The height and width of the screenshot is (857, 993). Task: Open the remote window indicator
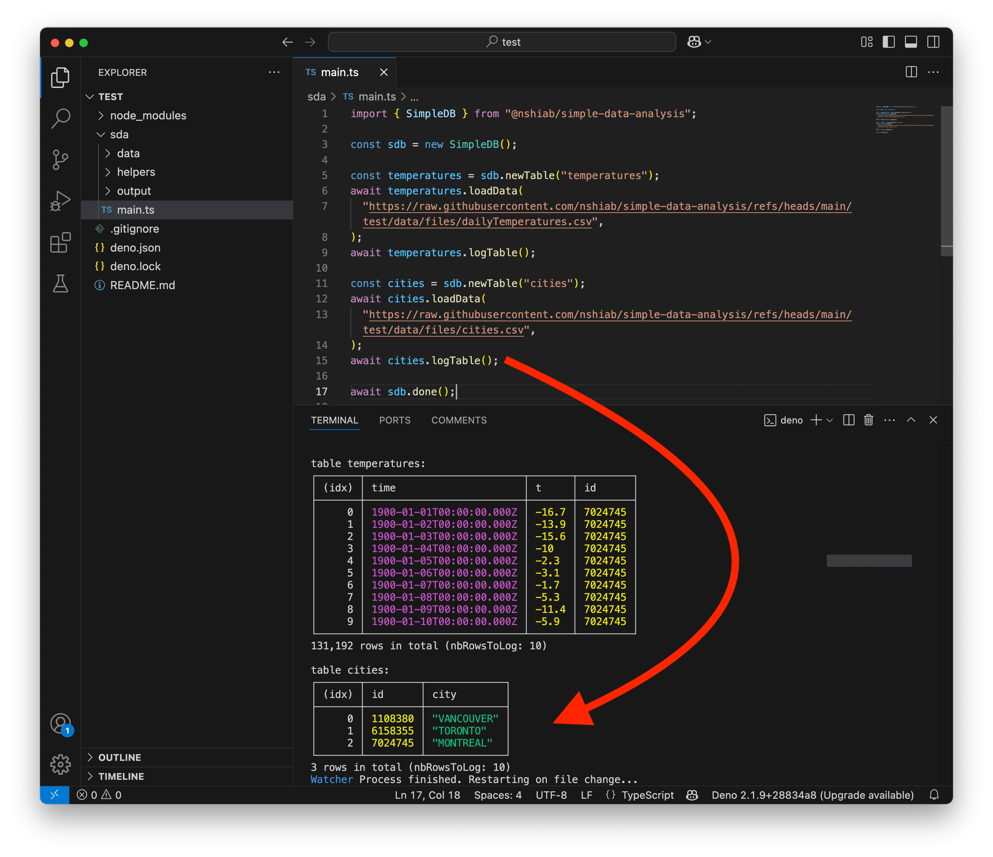coord(55,795)
